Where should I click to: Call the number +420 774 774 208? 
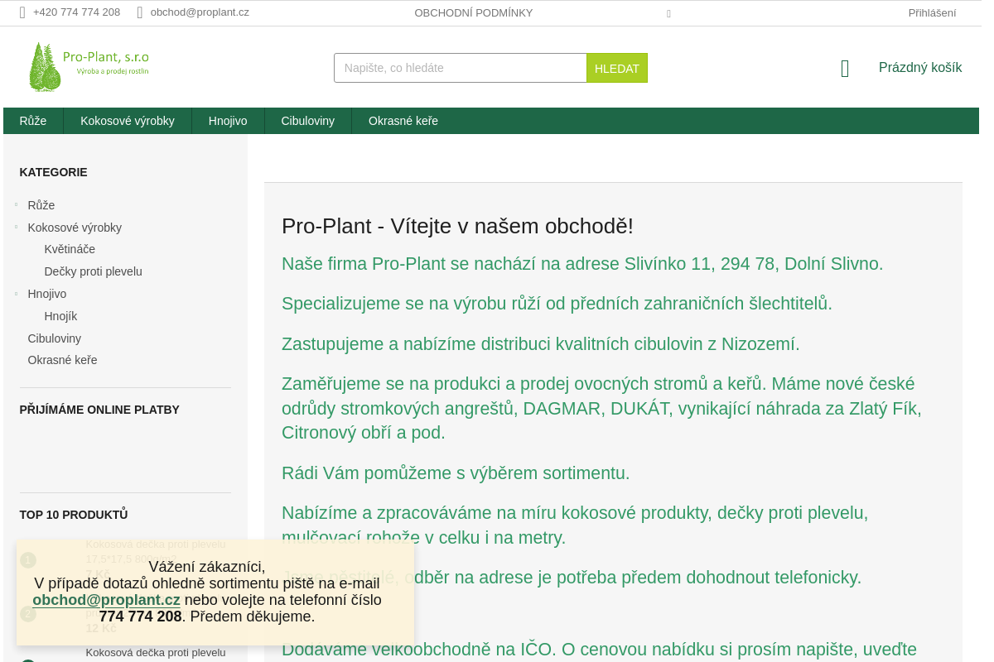click(76, 12)
